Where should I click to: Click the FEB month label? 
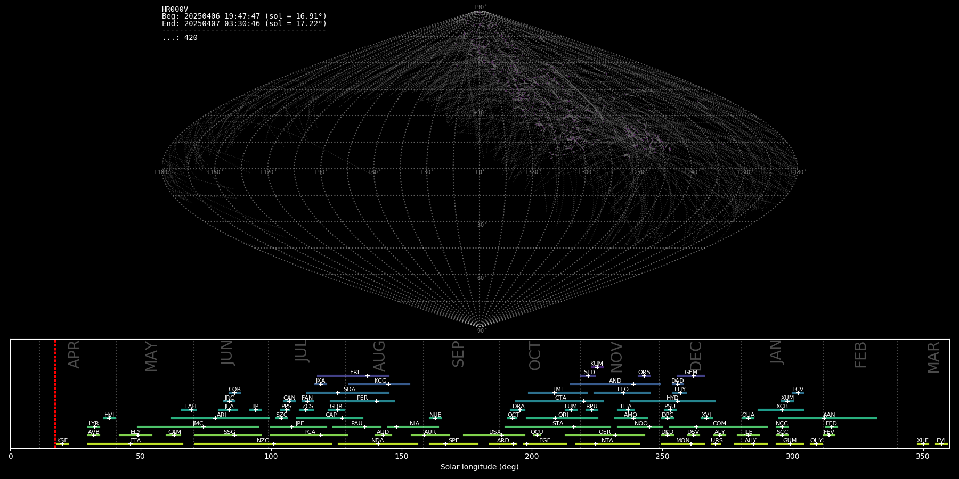tap(860, 355)
